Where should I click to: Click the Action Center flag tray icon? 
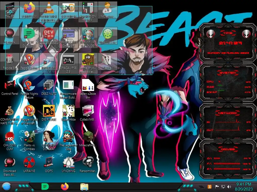(x=217, y=186)
